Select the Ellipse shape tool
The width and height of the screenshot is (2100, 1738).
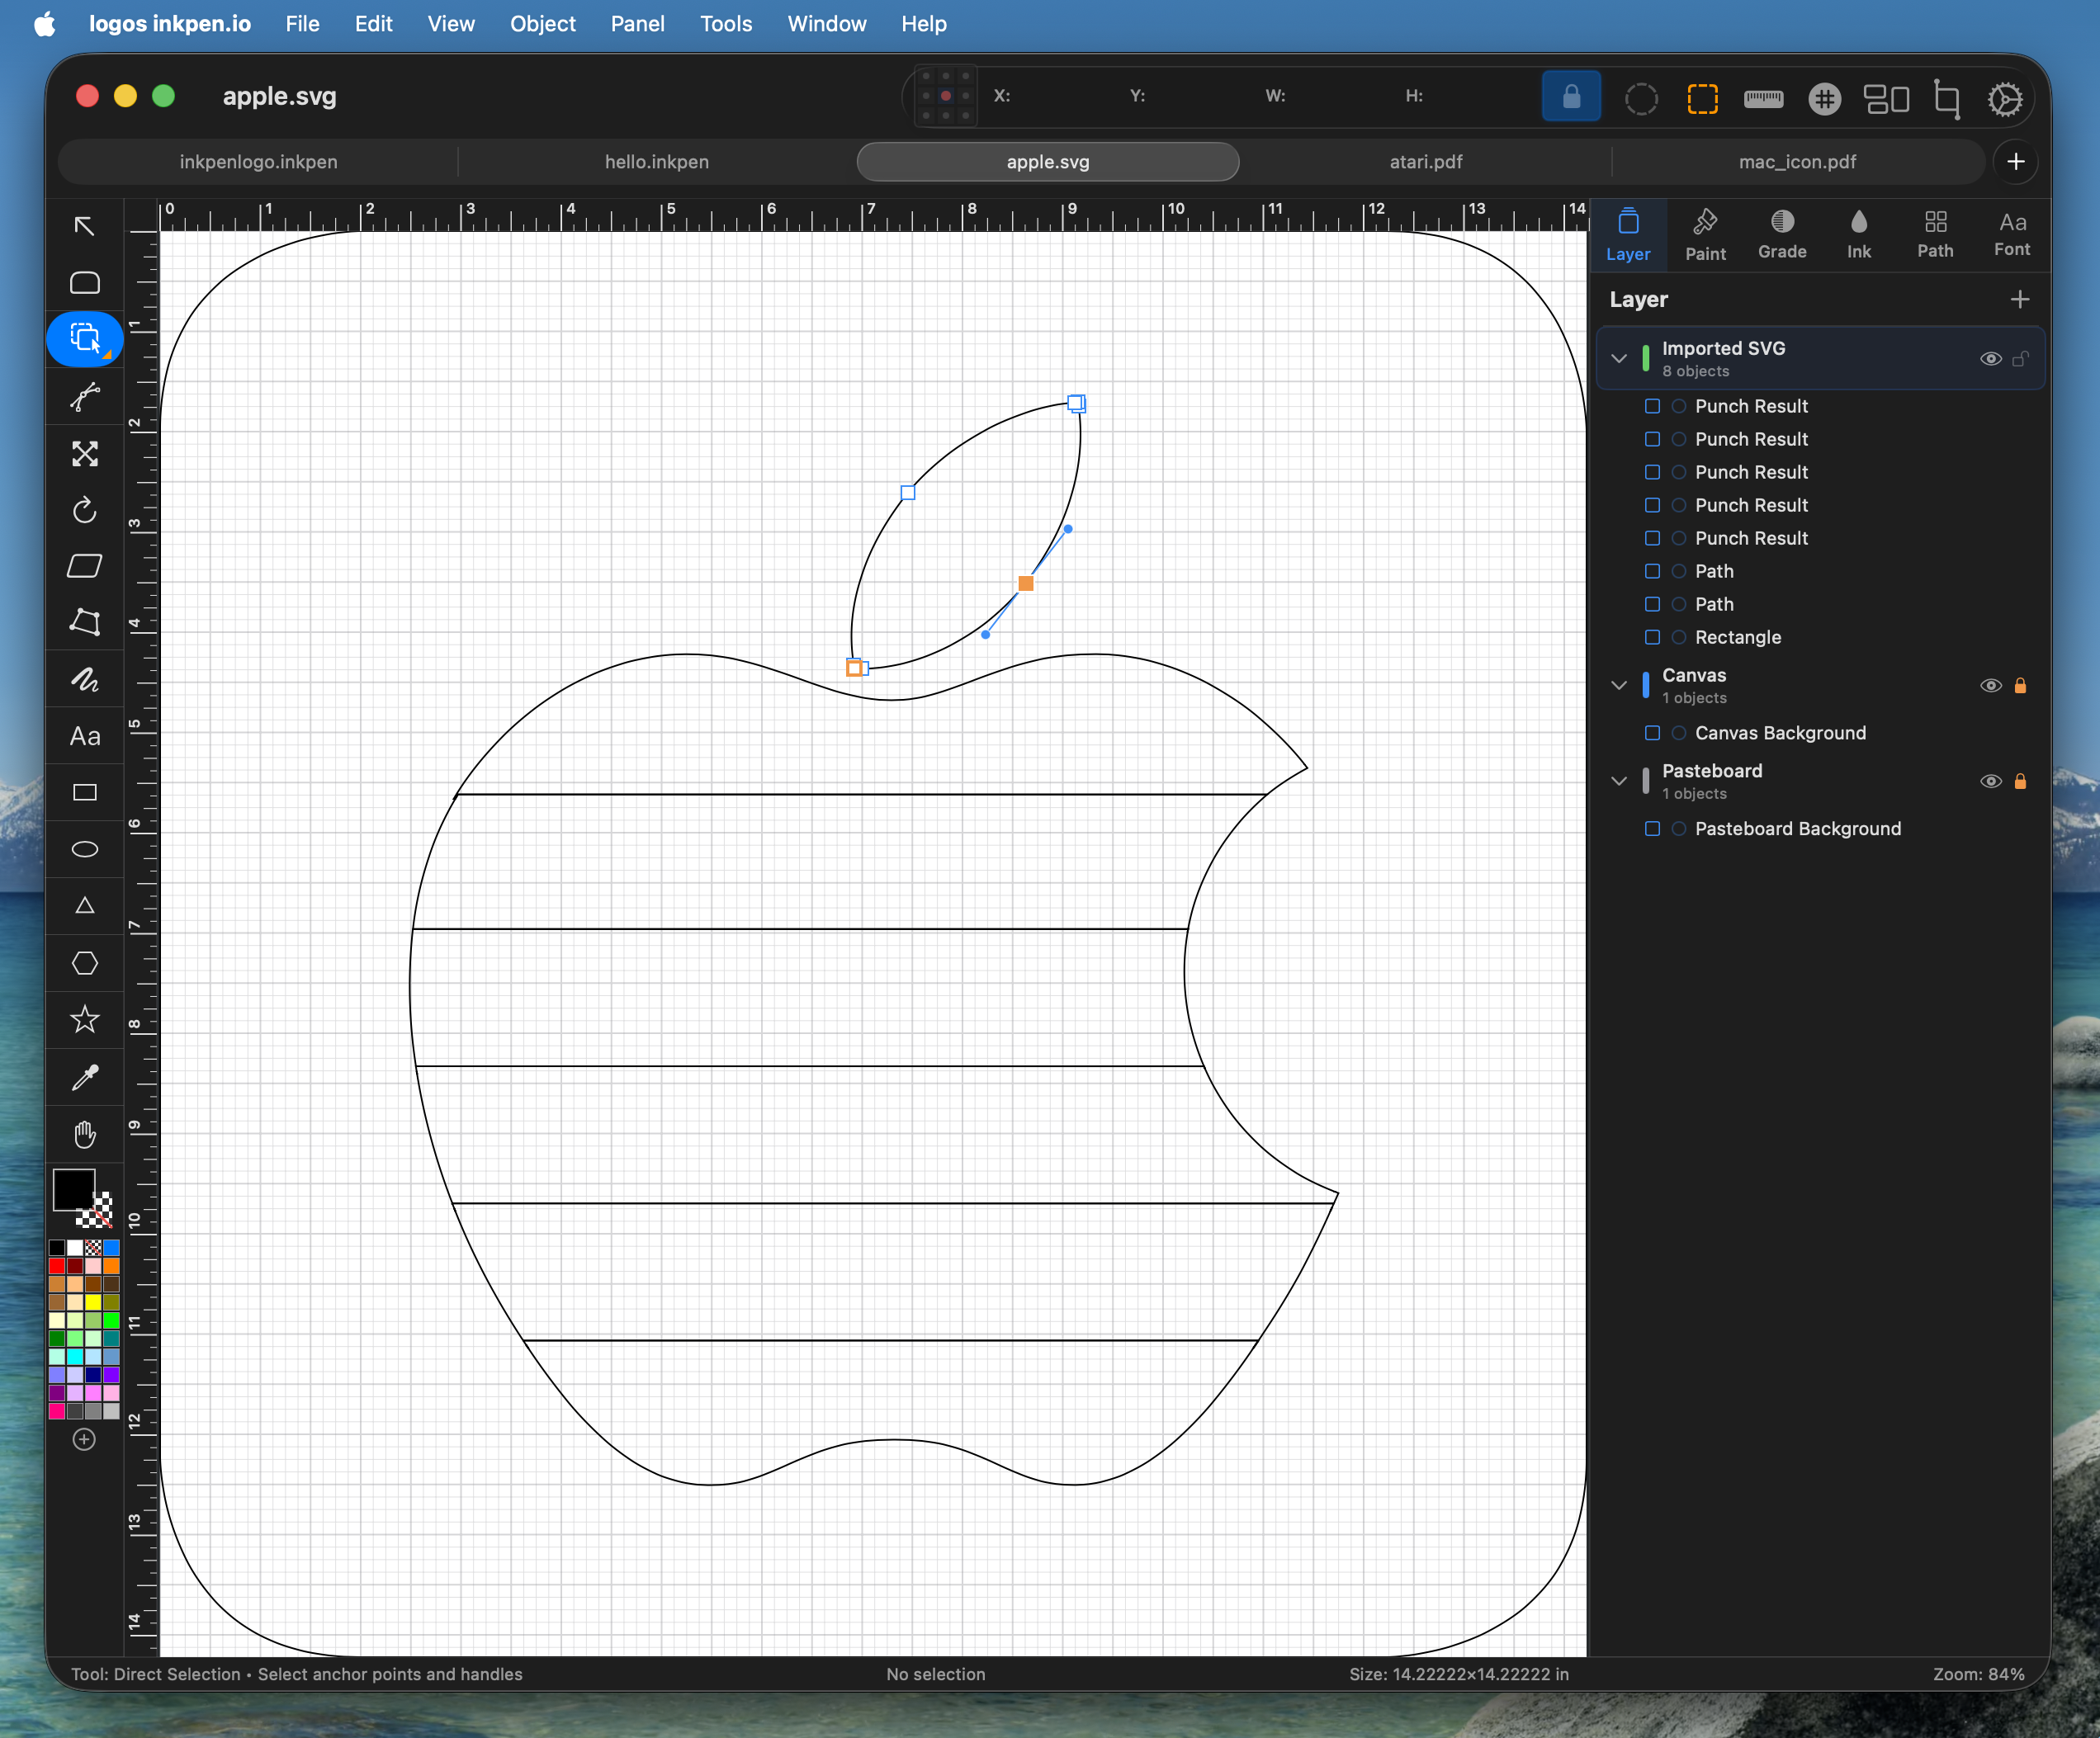click(85, 849)
